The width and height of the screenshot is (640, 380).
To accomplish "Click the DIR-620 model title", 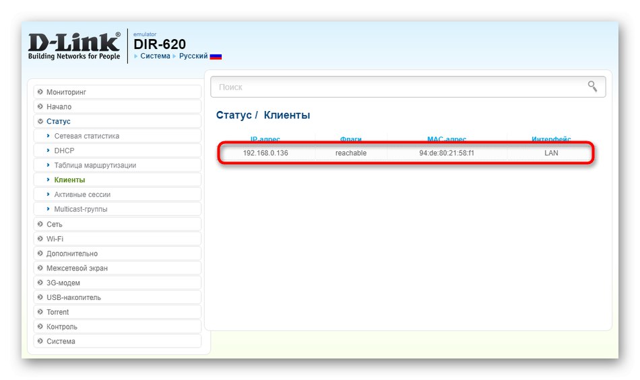I will [x=160, y=44].
